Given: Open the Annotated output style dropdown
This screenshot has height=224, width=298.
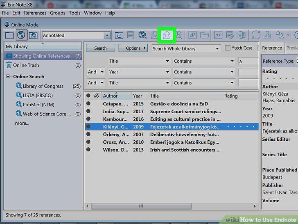Looking at the screenshot, I should pos(107,35).
